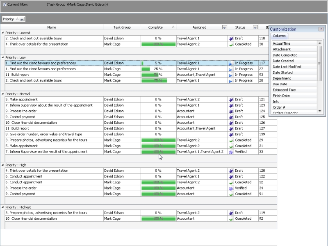The image size is (328, 246).
Task: Click the Status column header label
Action: coord(240,27)
